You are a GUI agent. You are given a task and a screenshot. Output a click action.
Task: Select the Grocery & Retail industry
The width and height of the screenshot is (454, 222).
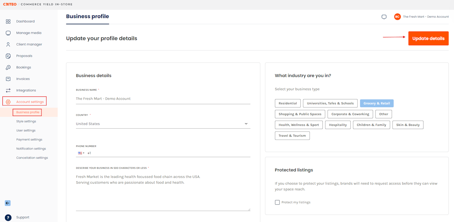376,103
